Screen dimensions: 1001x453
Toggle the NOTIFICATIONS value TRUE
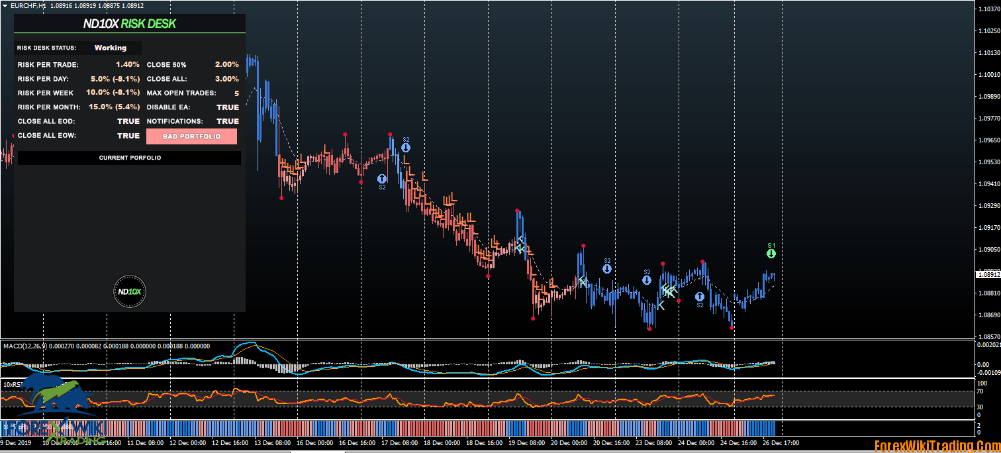coord(228,121)
